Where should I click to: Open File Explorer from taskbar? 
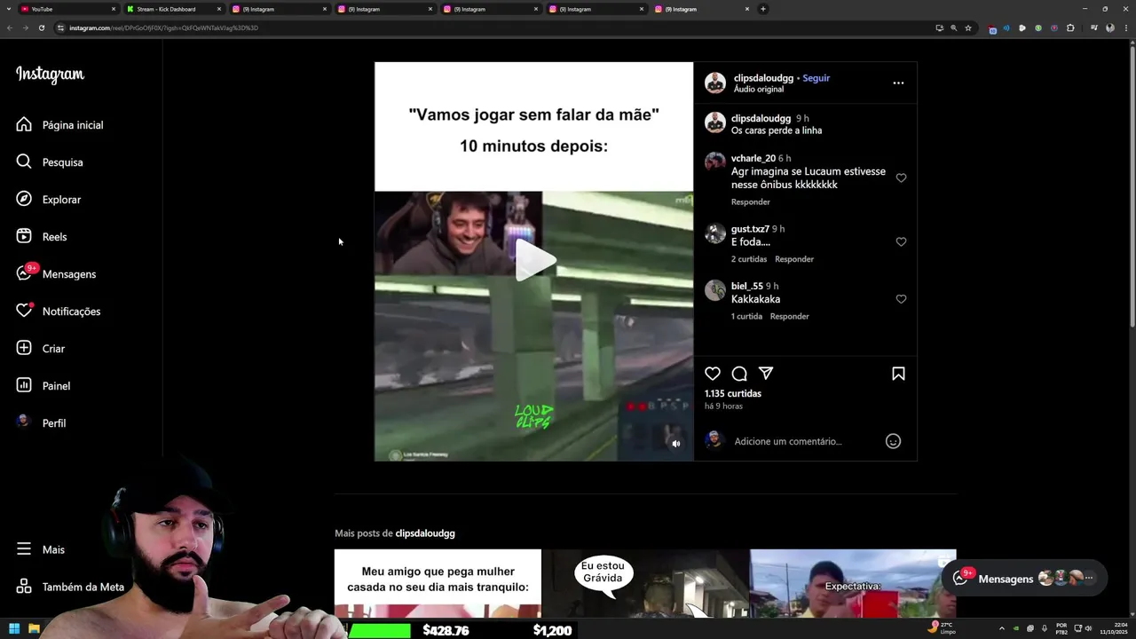[34, 628]
